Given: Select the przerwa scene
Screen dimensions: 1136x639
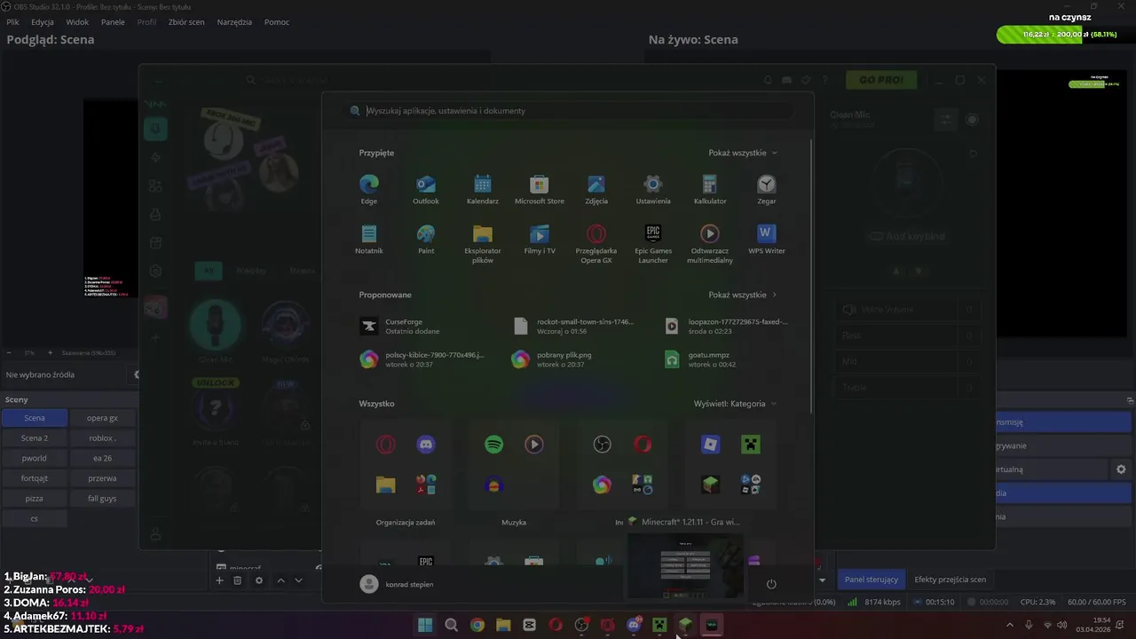Looking at the screenshot, I should (x=102, y=478).
